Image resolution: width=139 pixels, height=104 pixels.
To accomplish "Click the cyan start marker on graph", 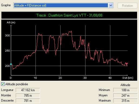I will click(x=11, y=64).
